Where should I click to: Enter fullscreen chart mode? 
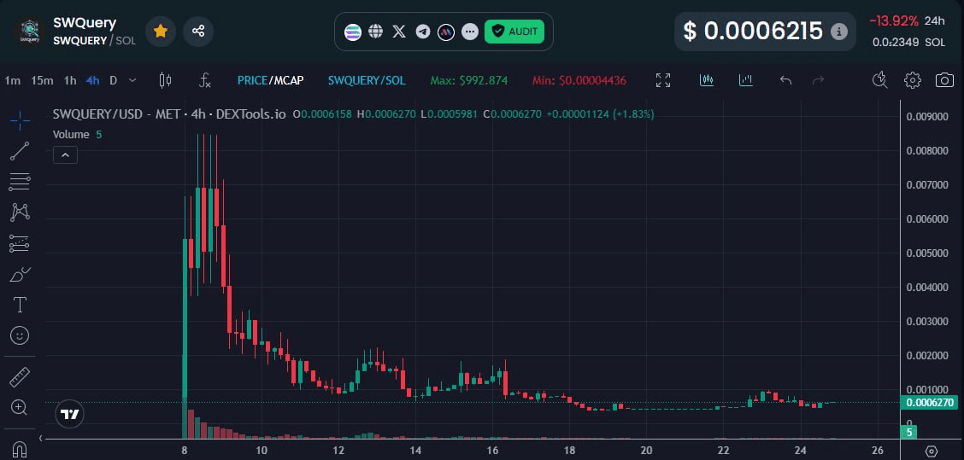(x=663, y=80)
